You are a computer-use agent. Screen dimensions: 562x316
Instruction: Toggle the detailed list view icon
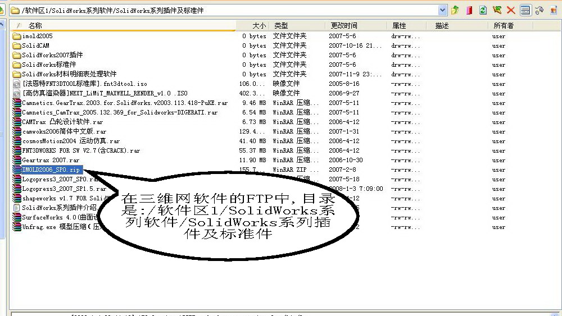tap(525, 10)
